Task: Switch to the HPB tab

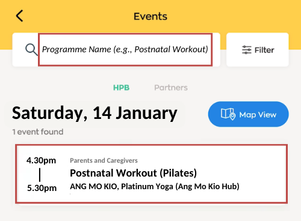Action: (121, 88)
